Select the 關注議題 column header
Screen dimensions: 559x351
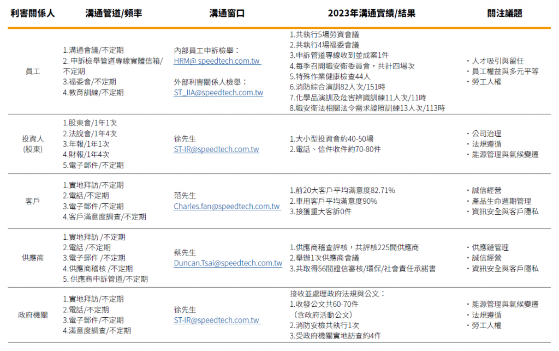click(504, 13)
